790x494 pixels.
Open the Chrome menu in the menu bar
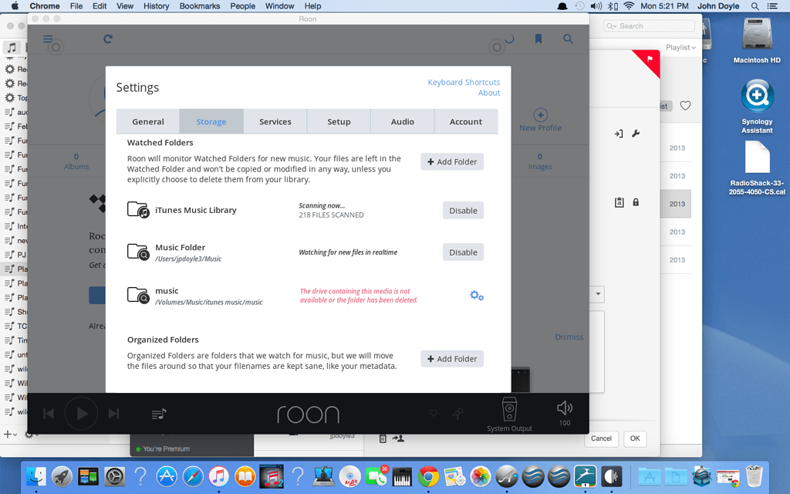click(x=44, y=6)
